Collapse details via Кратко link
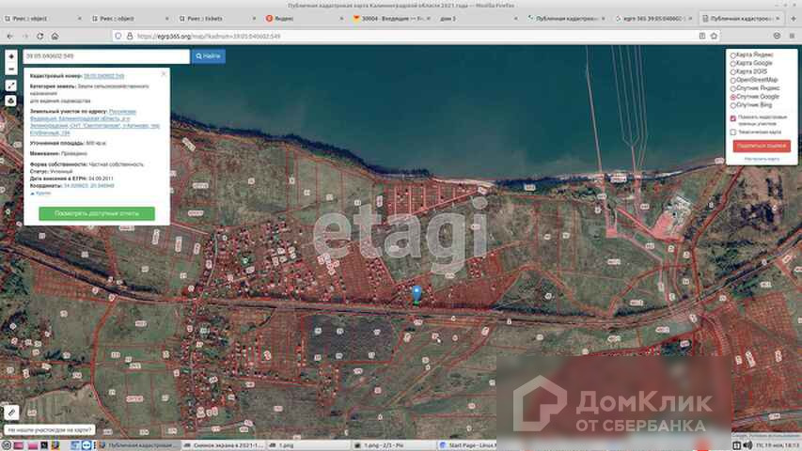 40,193
